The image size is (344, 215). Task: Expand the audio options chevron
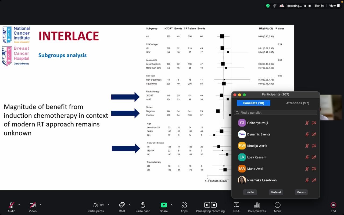pos(19,205)
